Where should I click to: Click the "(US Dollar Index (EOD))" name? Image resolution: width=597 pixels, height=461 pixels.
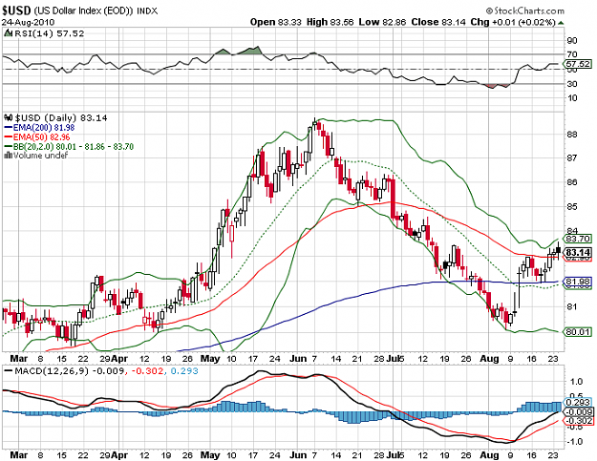84,10
